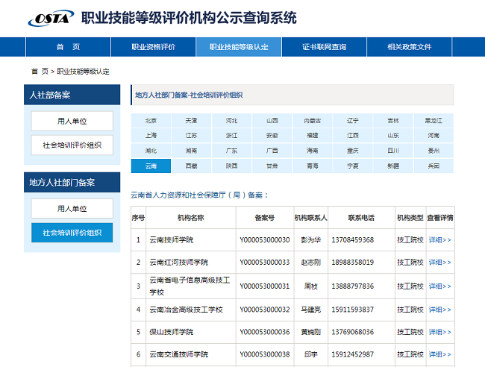This screenshot has width=485, height=367.
Task: Select 用人单位 under 人社部备案
Action: click(x=72, y=121)
